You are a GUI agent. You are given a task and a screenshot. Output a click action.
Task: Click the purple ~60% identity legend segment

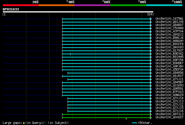[92, 5]
